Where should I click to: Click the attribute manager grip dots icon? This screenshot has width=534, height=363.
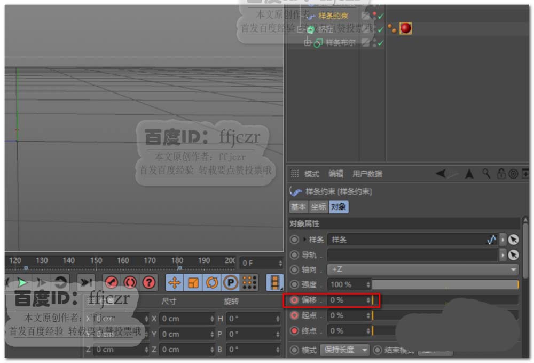pos(295,174)
